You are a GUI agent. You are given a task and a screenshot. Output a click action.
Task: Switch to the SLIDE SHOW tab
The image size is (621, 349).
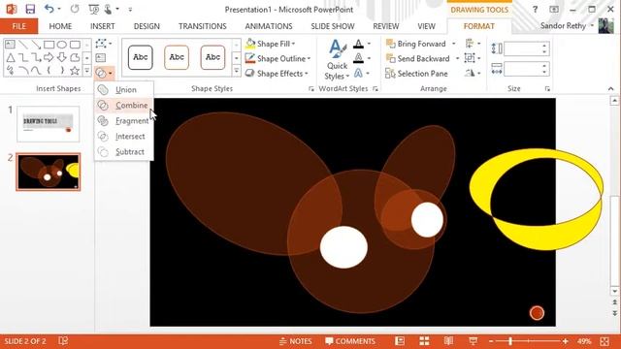point(333,26)
